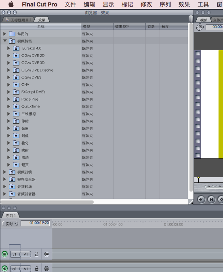Click the 映射 folder icon

coord(16,150)
